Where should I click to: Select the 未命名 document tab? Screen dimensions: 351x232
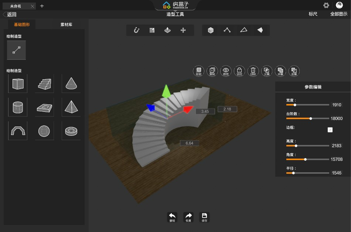click(x=16, y=6)
